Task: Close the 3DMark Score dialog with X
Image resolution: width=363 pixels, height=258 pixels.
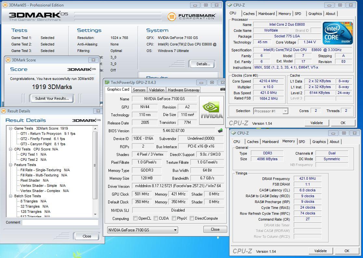Action: [93, 60]
